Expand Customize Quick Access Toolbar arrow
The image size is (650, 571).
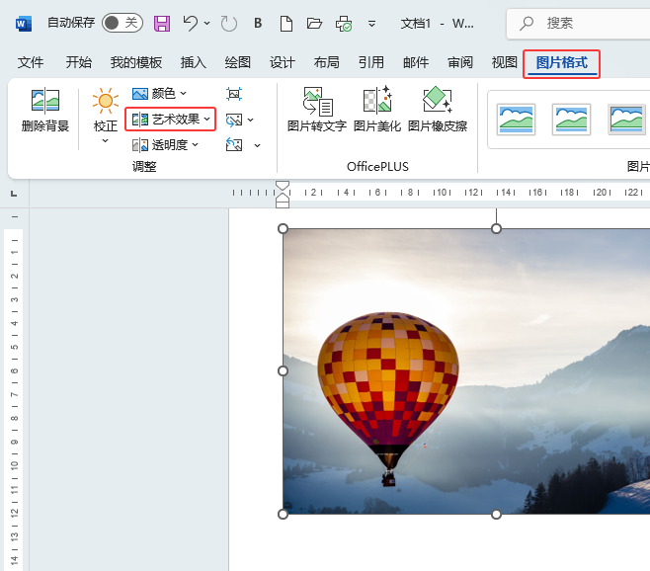point(371,24)
